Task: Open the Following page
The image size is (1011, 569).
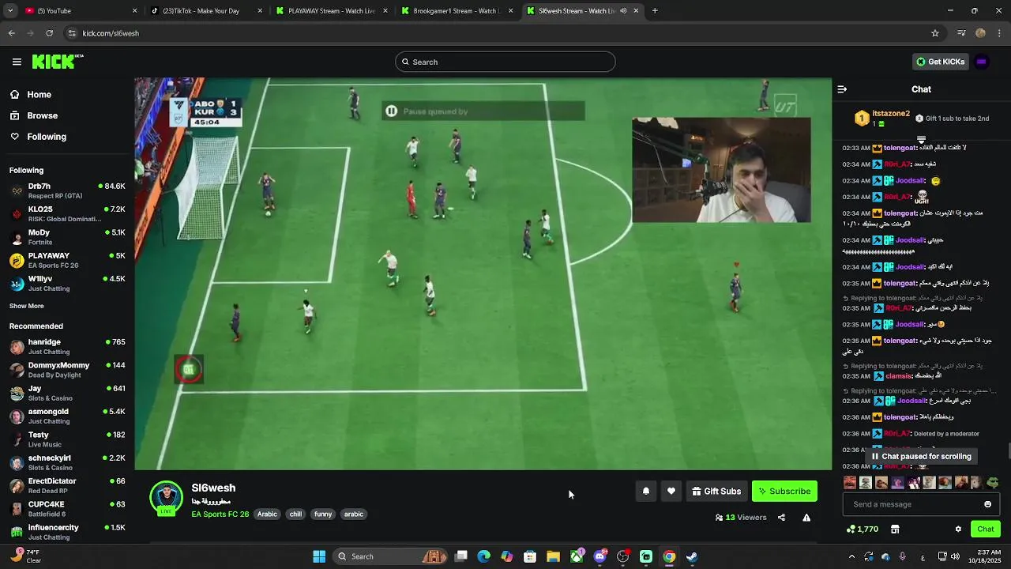Action: click(x=47, y=137)
